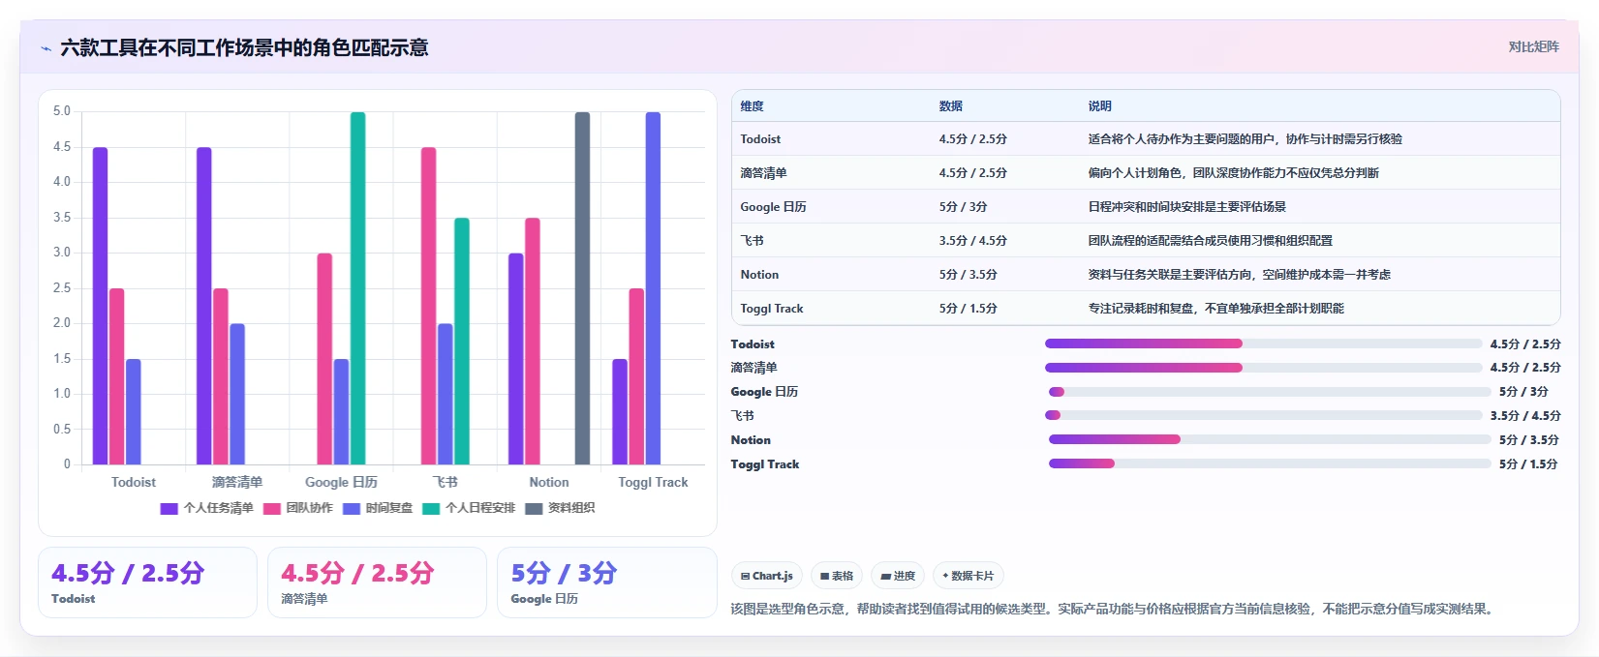
Task: Click the Notion x-axis label in chart
Action: [549, 482]
